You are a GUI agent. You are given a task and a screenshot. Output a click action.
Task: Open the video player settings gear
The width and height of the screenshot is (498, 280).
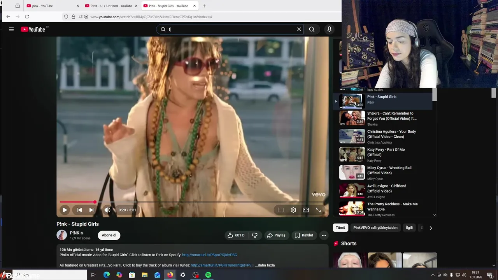[293, 210]
